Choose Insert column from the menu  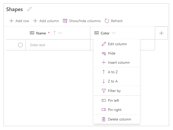click(x=117, y=62)
